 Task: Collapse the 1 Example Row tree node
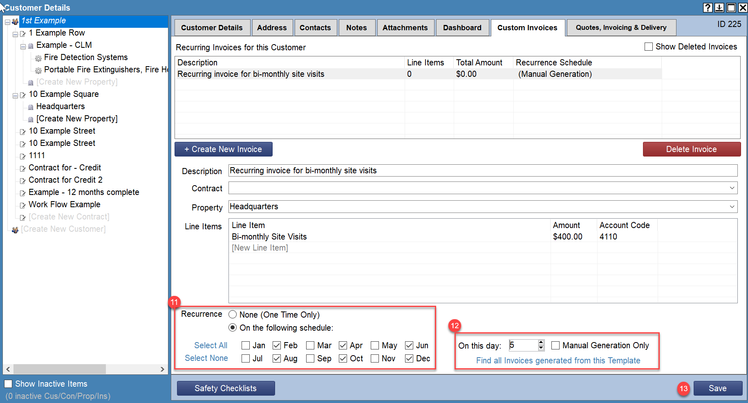click(x=16, y=34)
